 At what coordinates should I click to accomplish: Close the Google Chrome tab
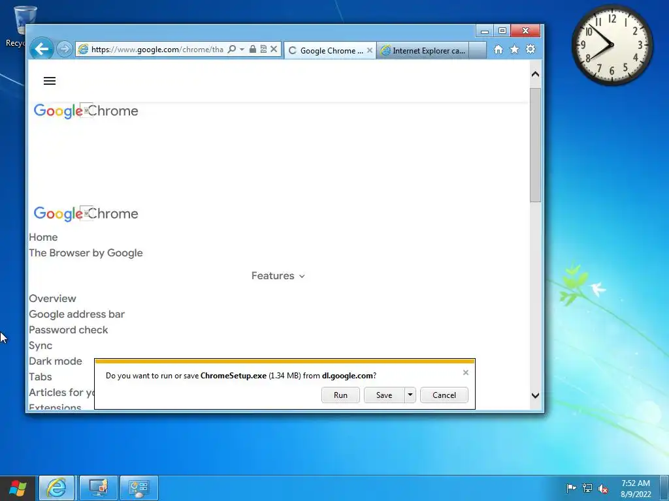(x=370, y=50)
